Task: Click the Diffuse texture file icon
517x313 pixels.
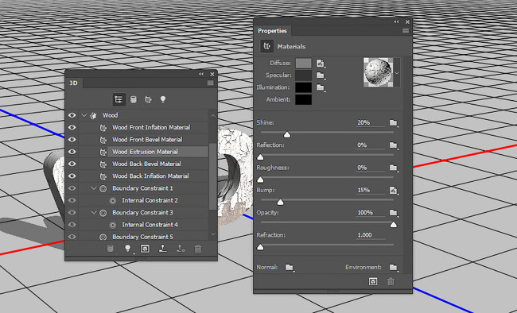Action: [321, 63]
